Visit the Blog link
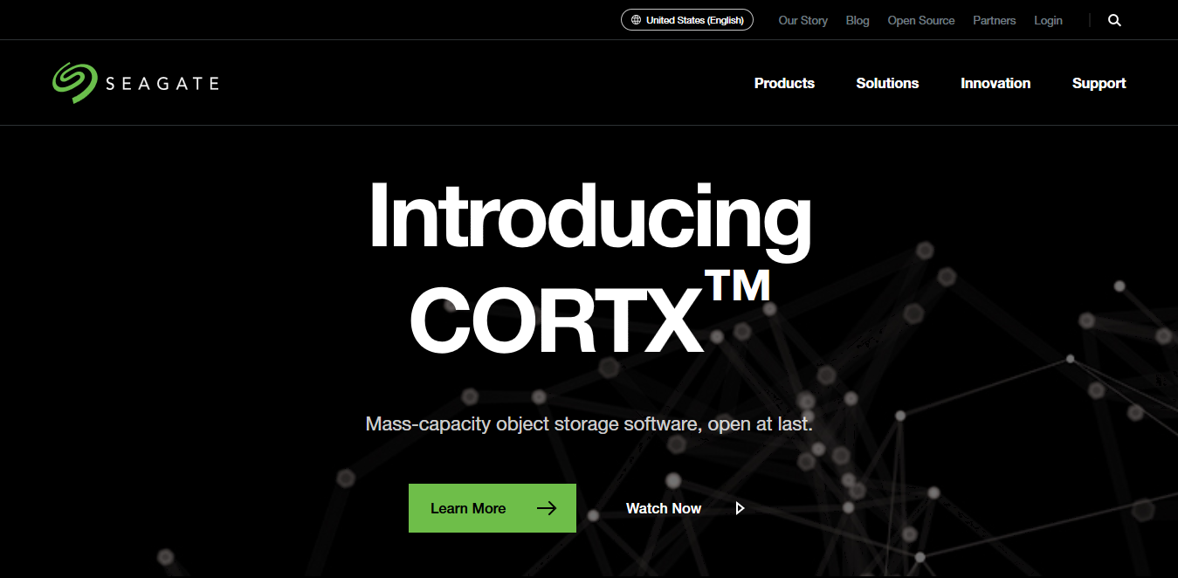This screenshot has height=578, width=1178. click(x=858, y=20)
